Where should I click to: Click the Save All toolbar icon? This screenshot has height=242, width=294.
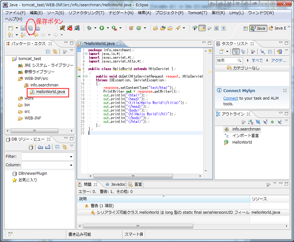point(30,28)
